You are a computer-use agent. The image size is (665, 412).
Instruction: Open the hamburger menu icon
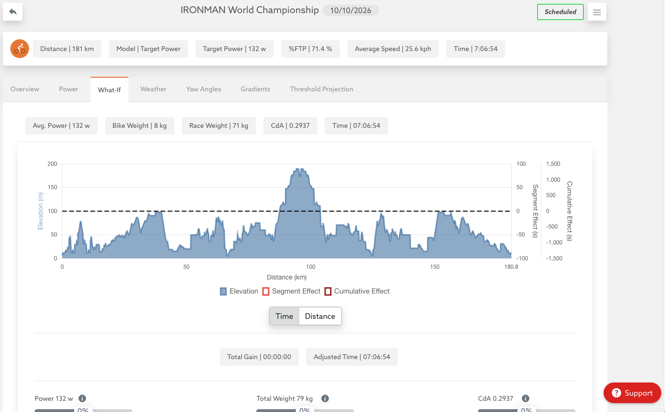click(x=597, y=12)
